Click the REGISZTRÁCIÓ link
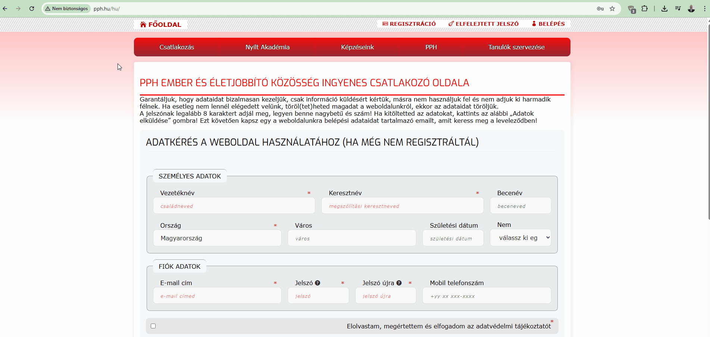 (x=409, y=24)
